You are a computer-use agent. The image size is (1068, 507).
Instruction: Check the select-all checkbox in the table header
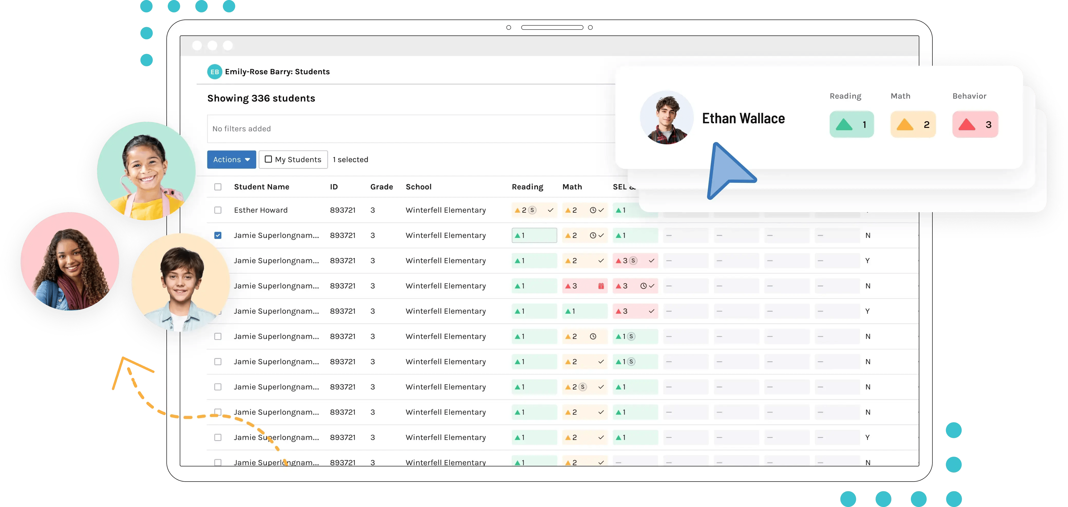tap(218, 187)
